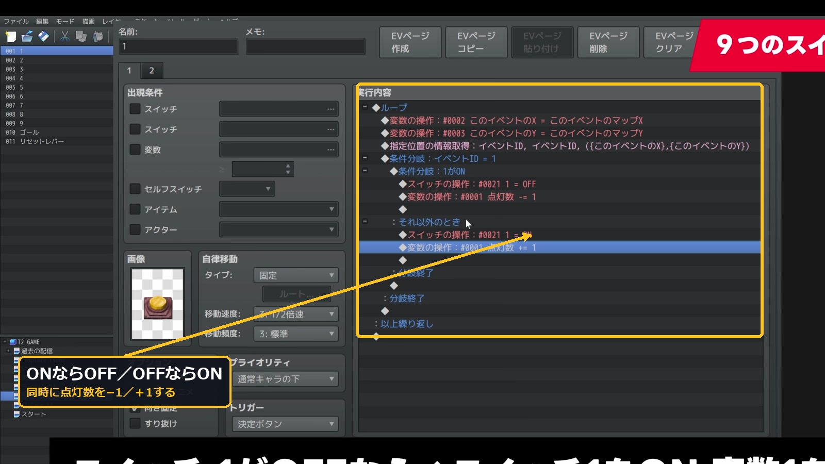
Task: Switch to event page tab 1
Action: 129,71
